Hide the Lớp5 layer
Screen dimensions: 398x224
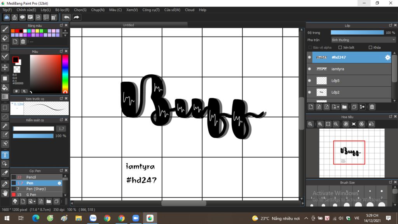(x=309, y=81)
